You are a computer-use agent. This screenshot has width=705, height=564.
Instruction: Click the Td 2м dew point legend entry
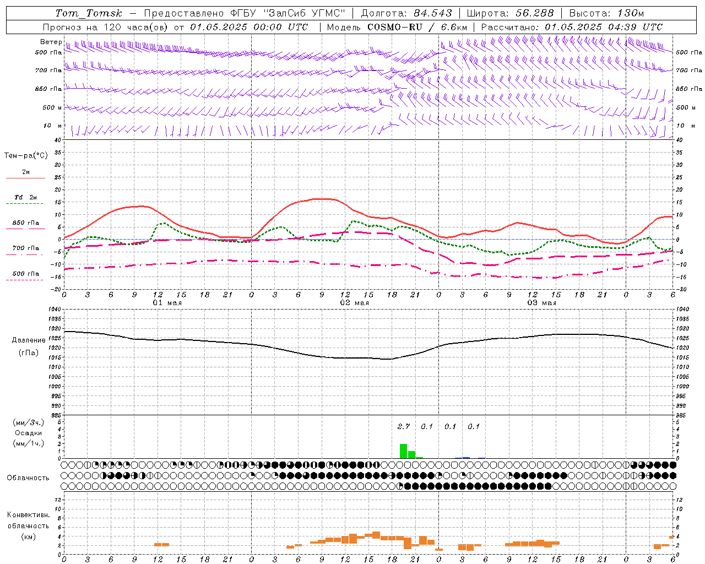pyautogui.click(x=25, y=197)
